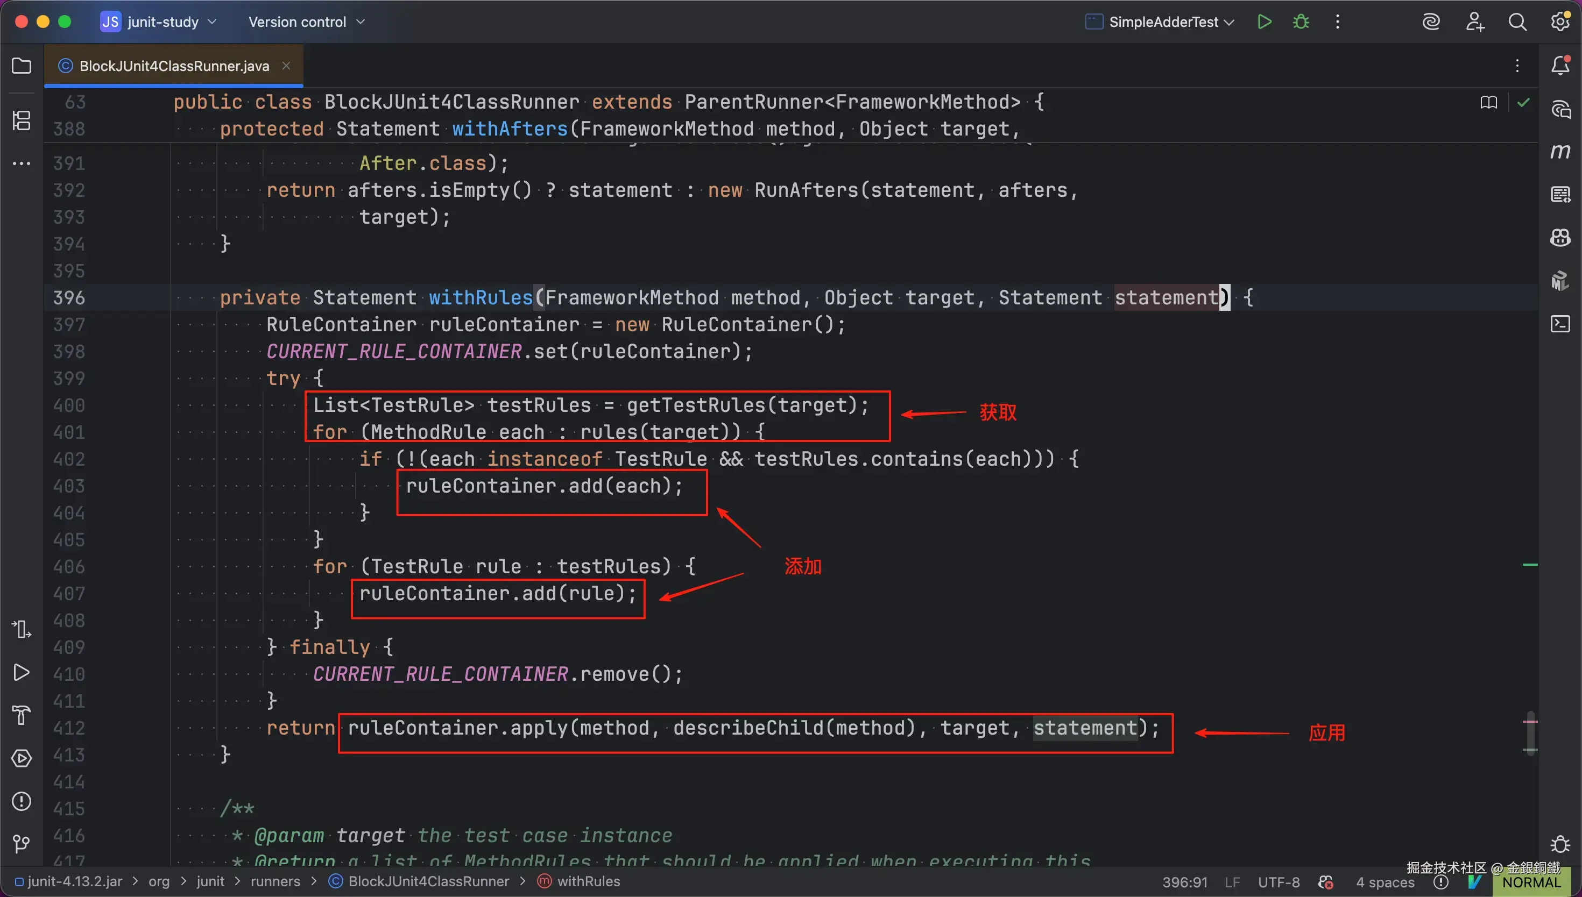Open Search Everywhere magnifier icon
This screenshot has height=897, width=1582.
[1517, 22]
